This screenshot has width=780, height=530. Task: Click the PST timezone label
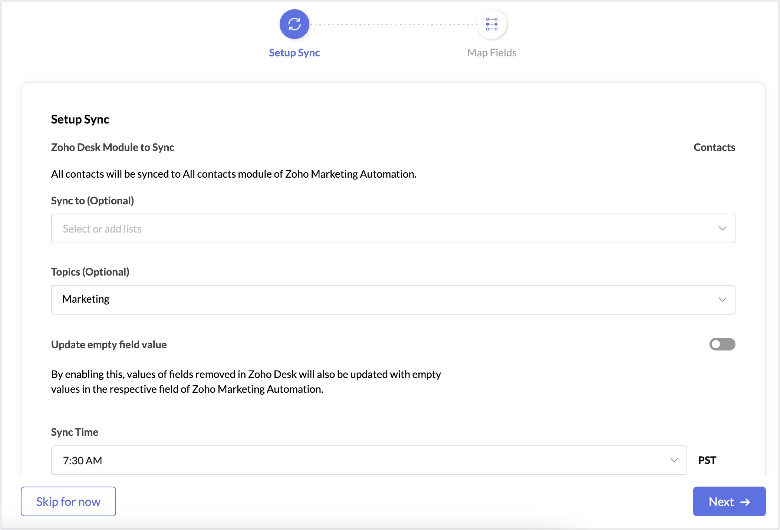click(x=707, y=460)
